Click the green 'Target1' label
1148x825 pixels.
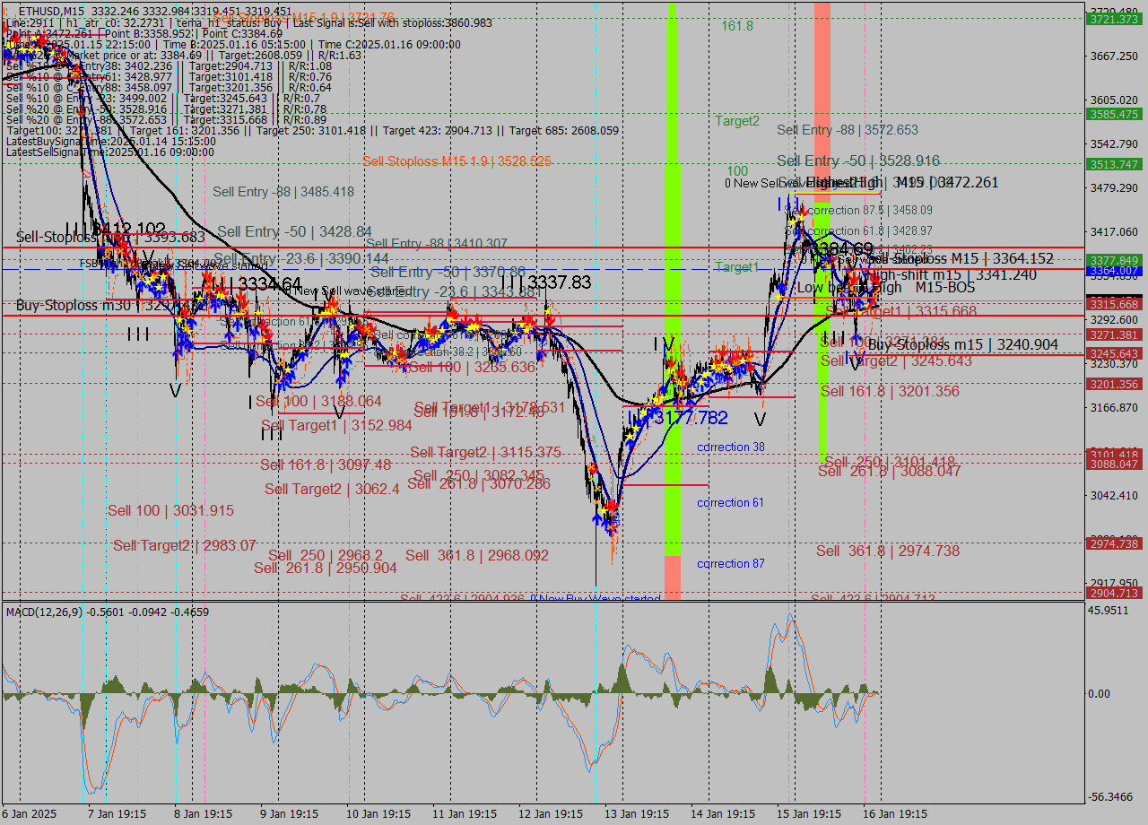pos(736,267)
